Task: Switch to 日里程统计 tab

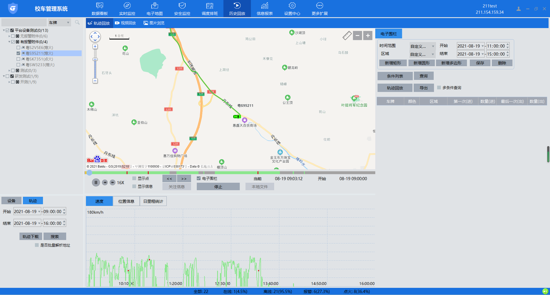Action: pyautogui.click(x=153, y=201)
